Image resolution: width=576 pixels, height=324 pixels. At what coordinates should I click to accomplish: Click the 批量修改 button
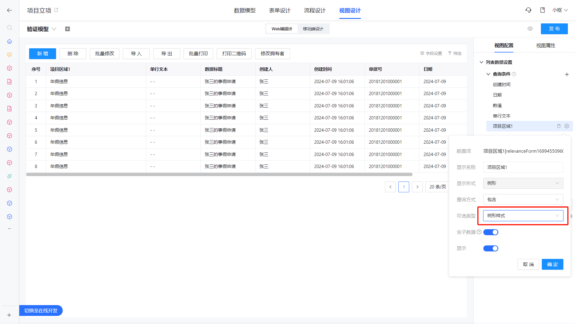[104, 54]
